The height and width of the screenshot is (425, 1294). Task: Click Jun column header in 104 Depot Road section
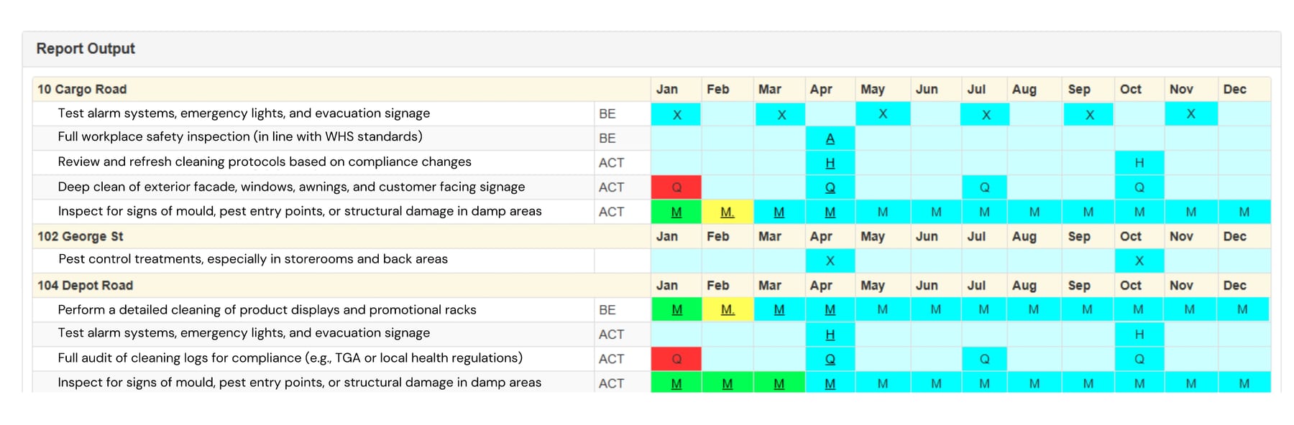[x=927, y=285]
